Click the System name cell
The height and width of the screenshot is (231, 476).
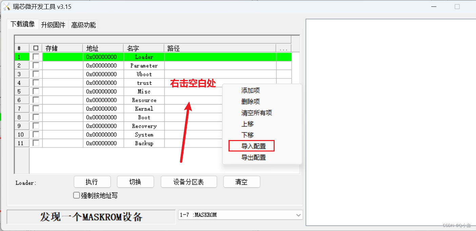pos(144,134)
